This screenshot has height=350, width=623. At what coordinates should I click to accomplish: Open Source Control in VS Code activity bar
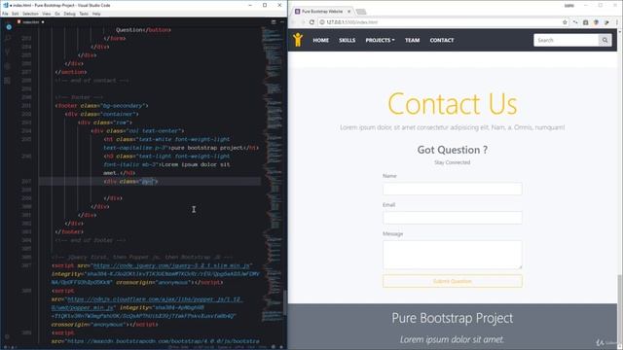pyautogui.click(x=8, y=52)
